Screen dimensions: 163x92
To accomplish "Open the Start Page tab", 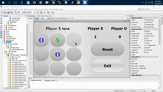I will [32, 16].
